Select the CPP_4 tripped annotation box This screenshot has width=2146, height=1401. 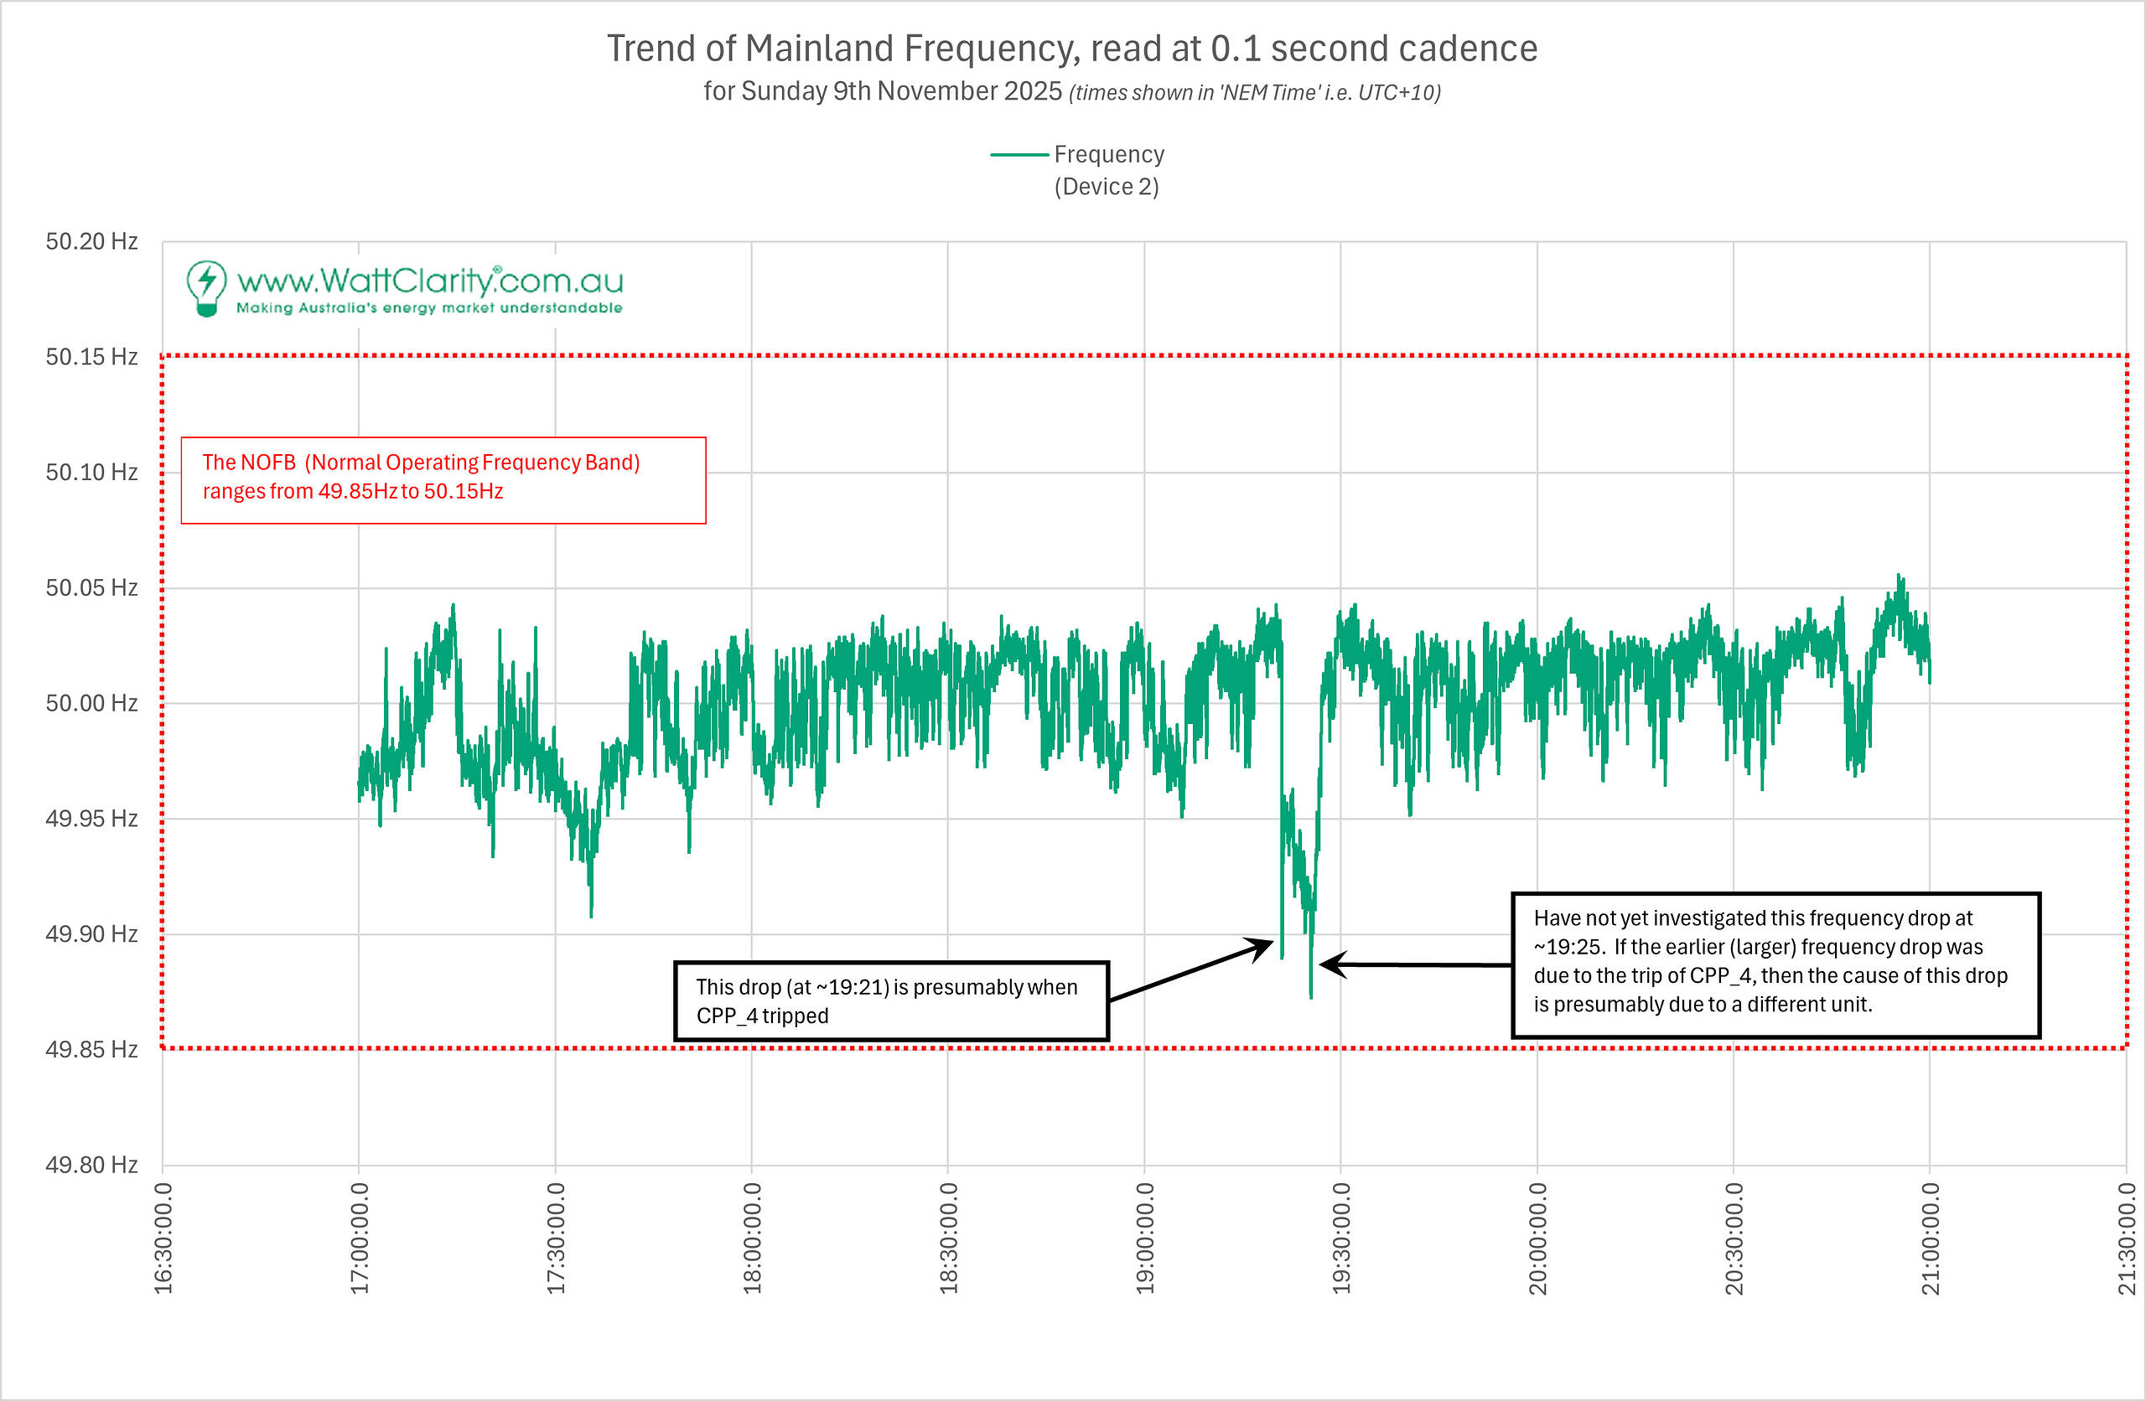tap(891, 1000)
